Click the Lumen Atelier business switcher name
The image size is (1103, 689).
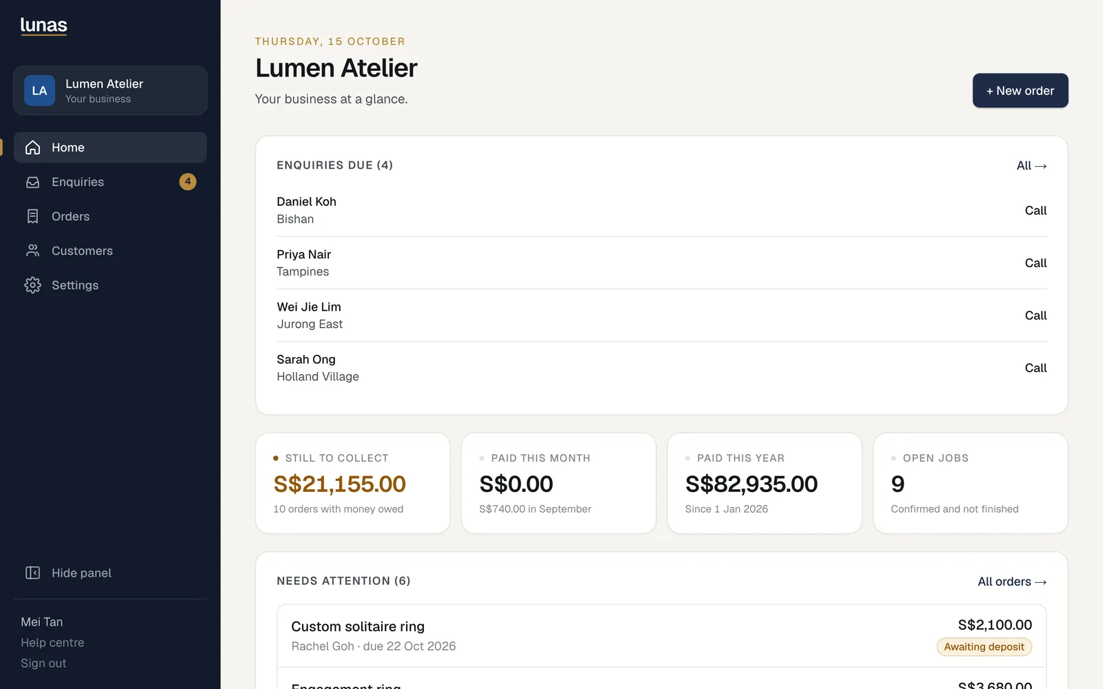pyautogui.click(x=104, y=84)
